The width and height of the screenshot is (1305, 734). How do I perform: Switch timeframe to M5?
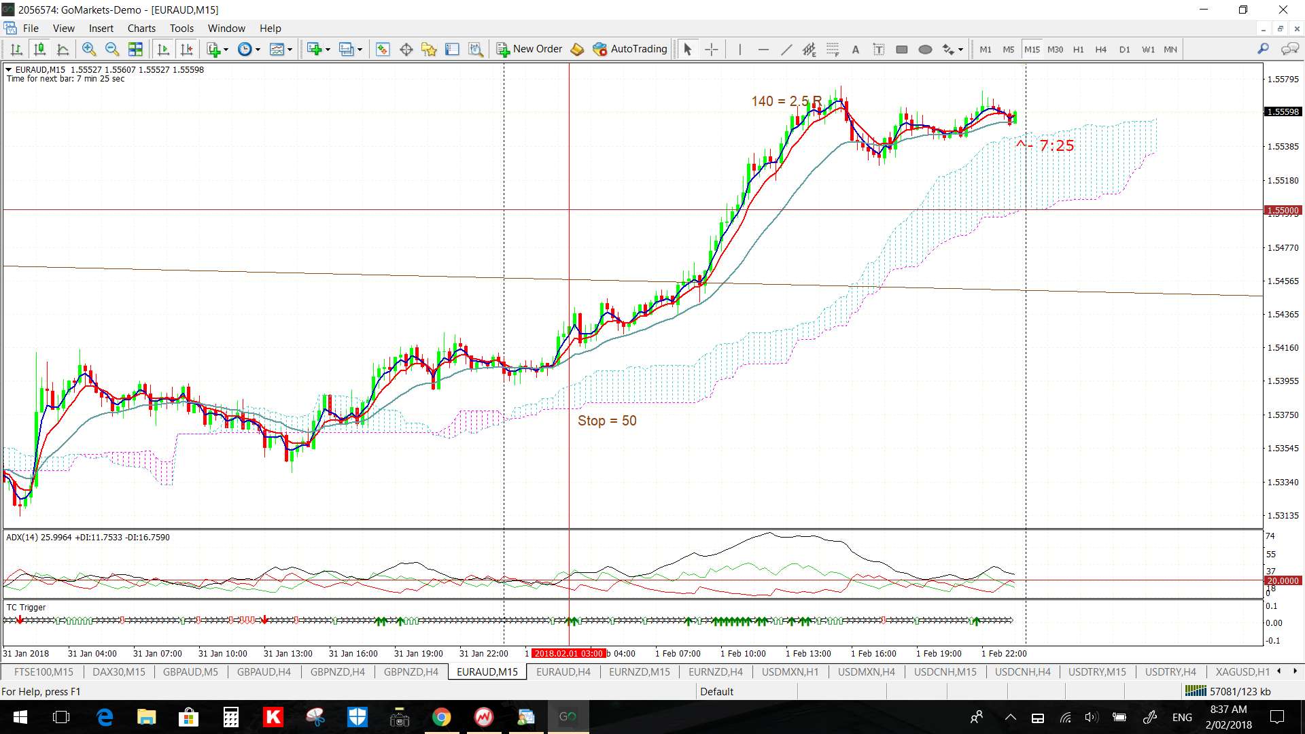click(1009, 49)
